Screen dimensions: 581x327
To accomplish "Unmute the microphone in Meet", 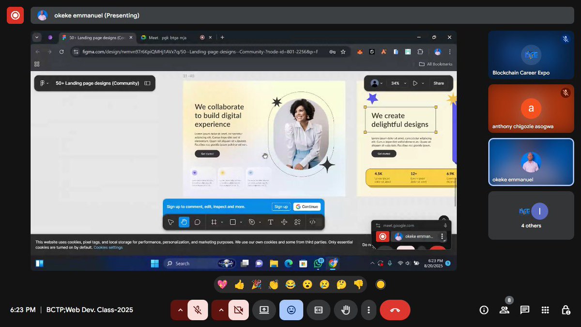I will tap(198, 310).
